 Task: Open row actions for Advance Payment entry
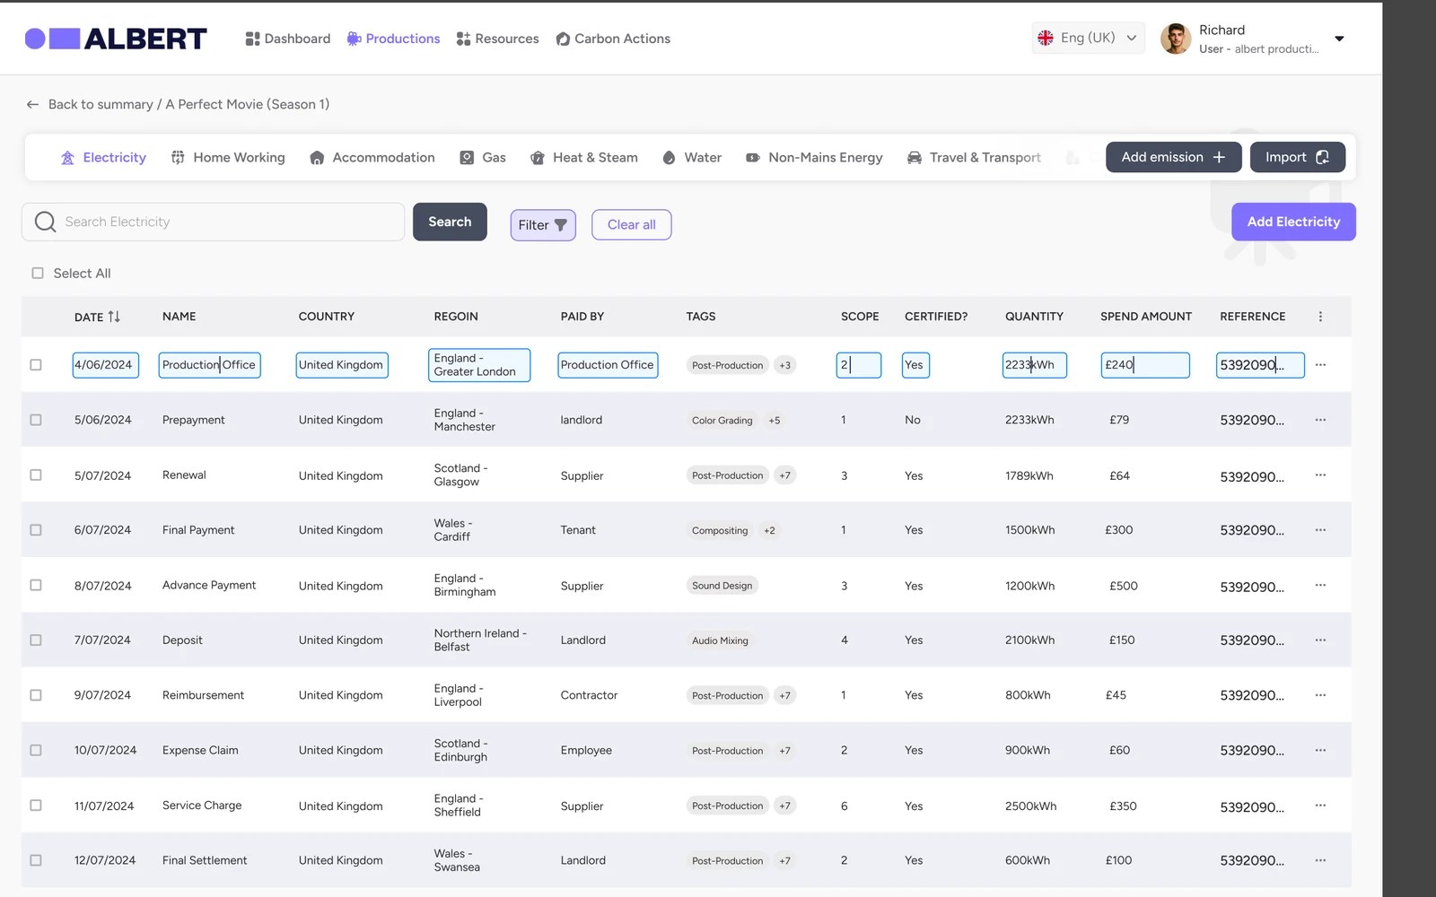click(x=1320, y=585)
